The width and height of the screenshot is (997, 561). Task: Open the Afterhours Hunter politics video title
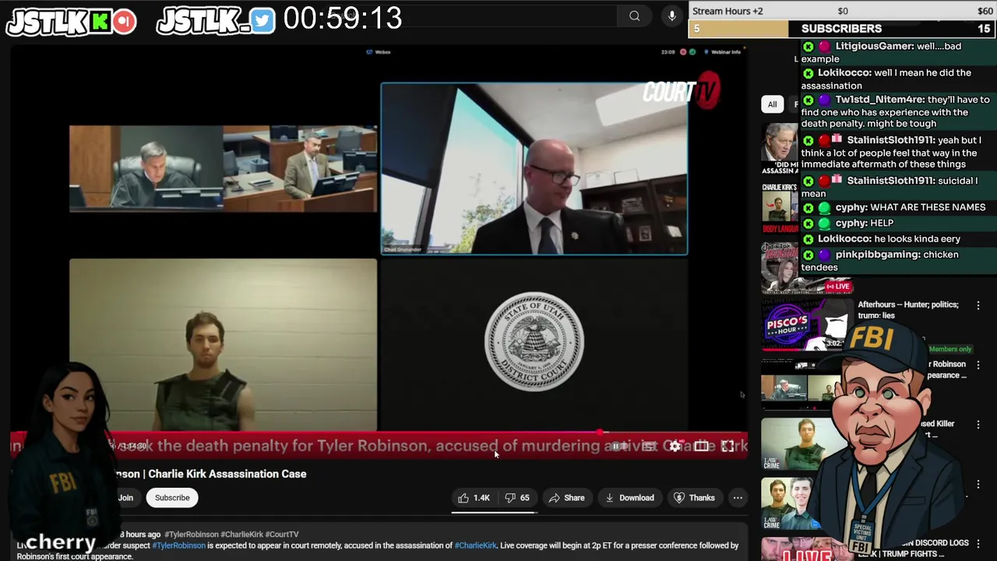pyautogui.click(x=908, y=310)
